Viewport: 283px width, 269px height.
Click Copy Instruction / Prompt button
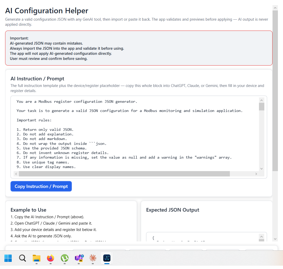pyautogui.click(x=41, y=186)
